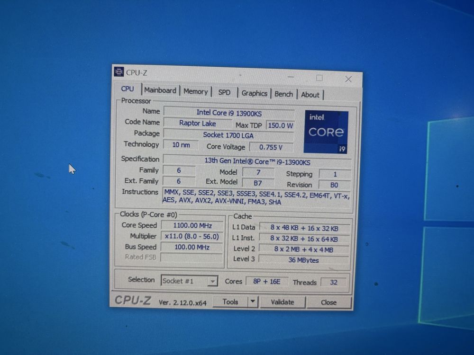Click the Tools button
Screen dimensions: 474x355
230,302
